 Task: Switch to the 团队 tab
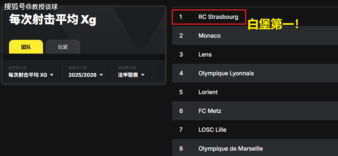coord(26,47)
